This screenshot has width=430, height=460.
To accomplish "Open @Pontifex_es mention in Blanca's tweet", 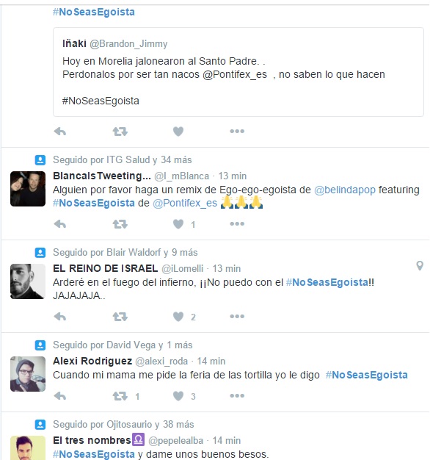I will [185, 203].
